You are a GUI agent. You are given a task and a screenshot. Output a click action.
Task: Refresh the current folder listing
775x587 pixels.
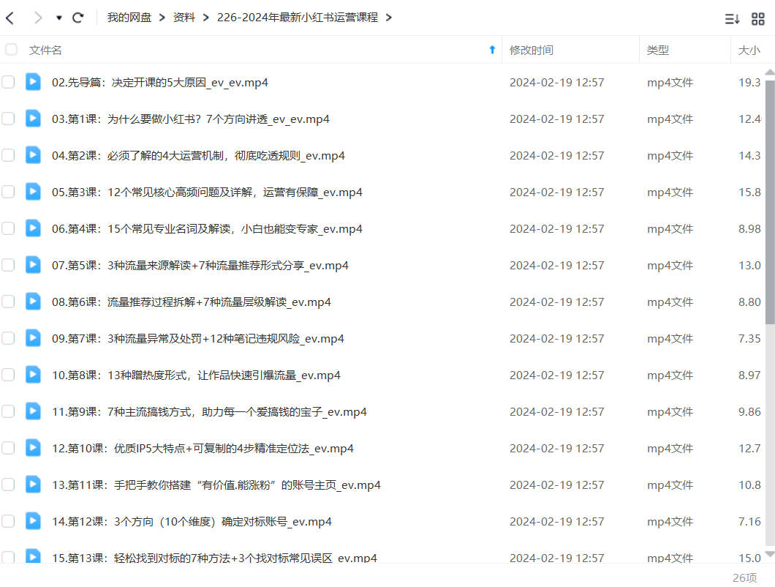(x=77, y=18)
